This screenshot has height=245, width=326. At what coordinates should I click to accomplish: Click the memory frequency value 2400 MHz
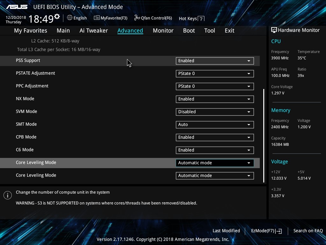pyautogui.click(x=280, y=127)
